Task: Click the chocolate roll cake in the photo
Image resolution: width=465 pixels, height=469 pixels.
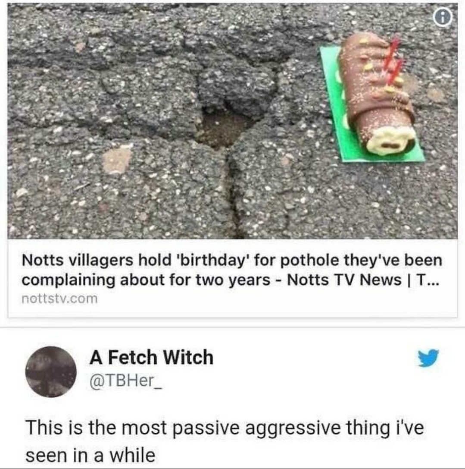Action: [x=378, y=93]
